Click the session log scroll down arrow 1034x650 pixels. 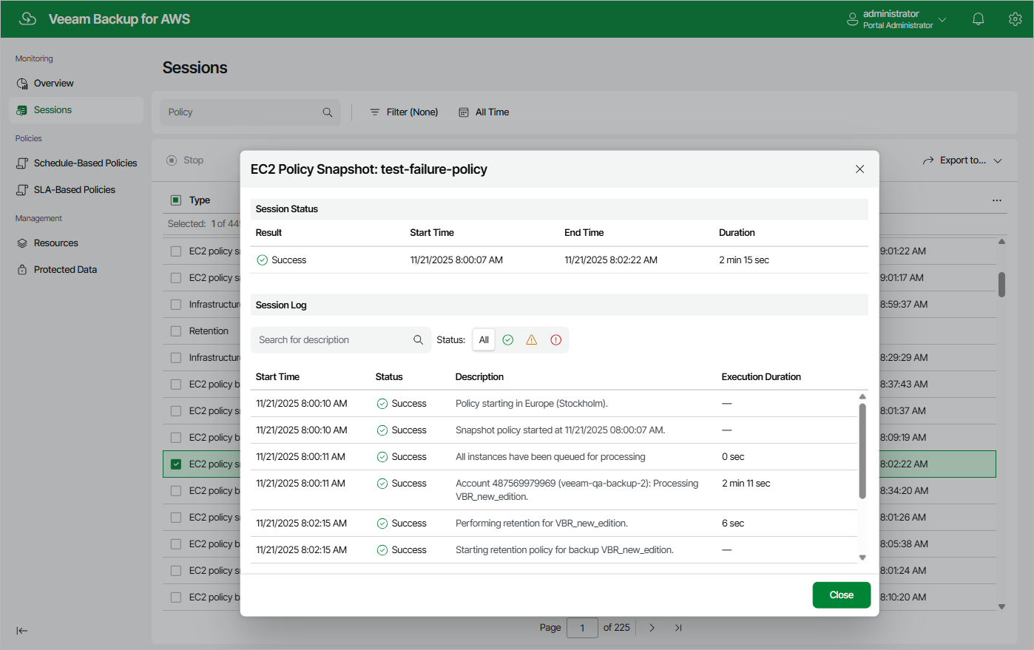point(862,558)
